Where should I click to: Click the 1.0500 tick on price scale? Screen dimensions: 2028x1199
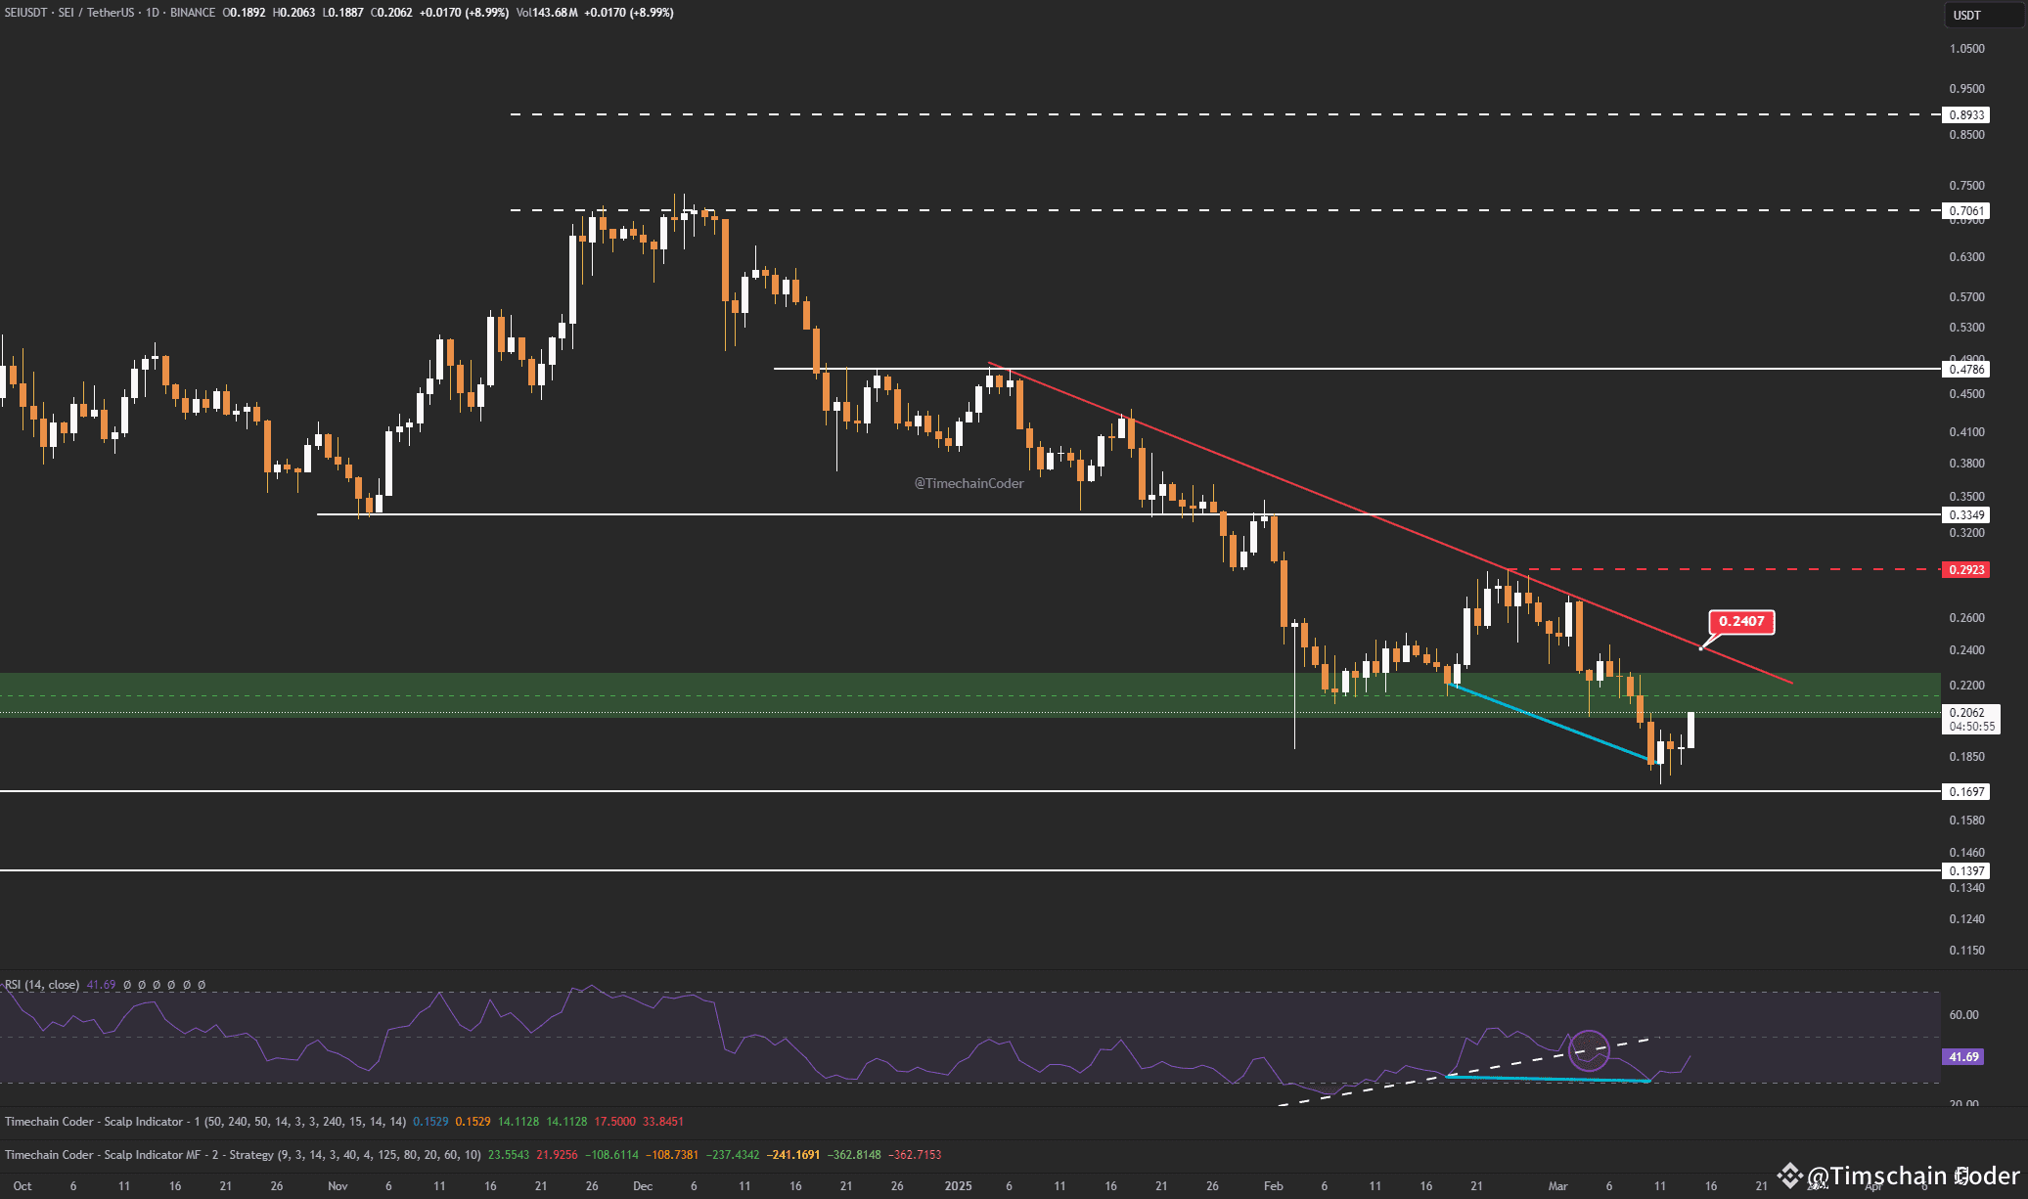(x=1966, y=49)
